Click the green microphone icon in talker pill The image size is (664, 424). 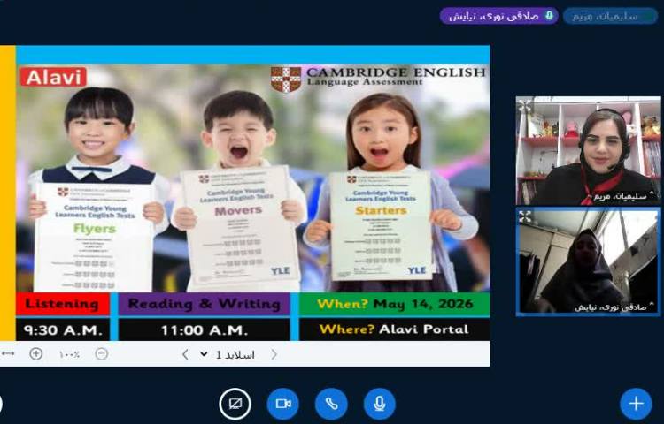[549, 16]
